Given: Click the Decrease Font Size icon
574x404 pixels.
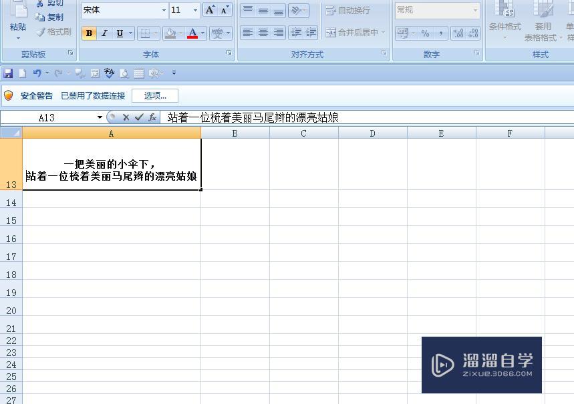Looking at the screenshot, I should (225, 10).
